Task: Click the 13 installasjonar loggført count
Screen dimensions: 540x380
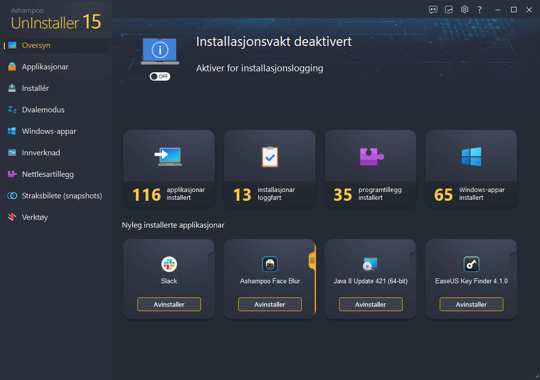Action: coord(243,195)
